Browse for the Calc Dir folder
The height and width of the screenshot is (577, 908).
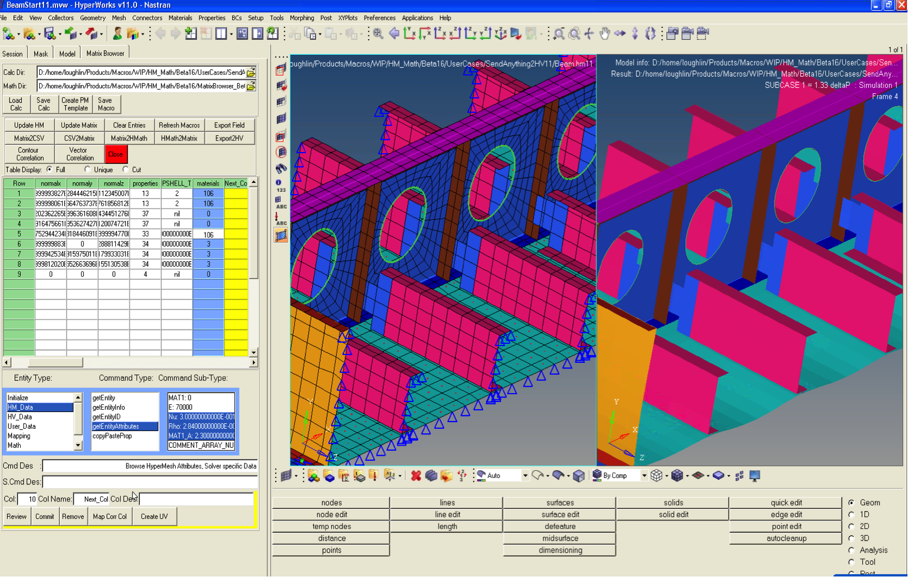251,72
